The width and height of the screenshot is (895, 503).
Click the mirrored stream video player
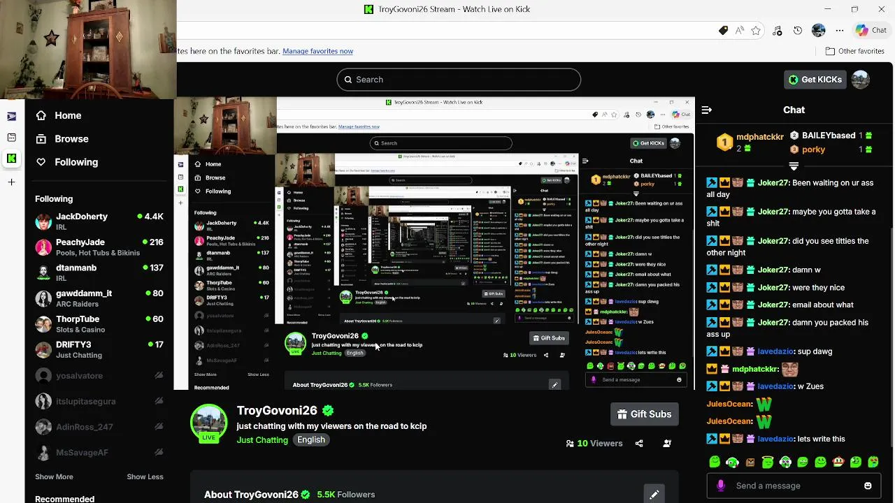(x=434, y=243)
